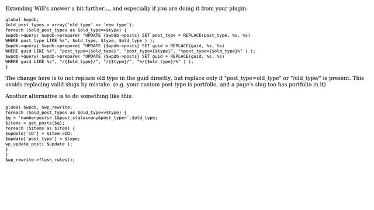This screenshot has height=210, width=374.
Task: Click the "WHERE post_type LIKE" line
Action: (x=80, y=40)
